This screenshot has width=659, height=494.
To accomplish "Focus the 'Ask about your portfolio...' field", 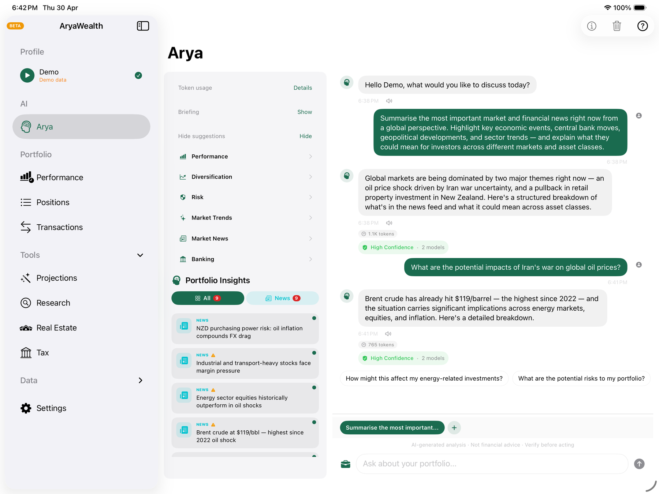I will coord(492,464).
